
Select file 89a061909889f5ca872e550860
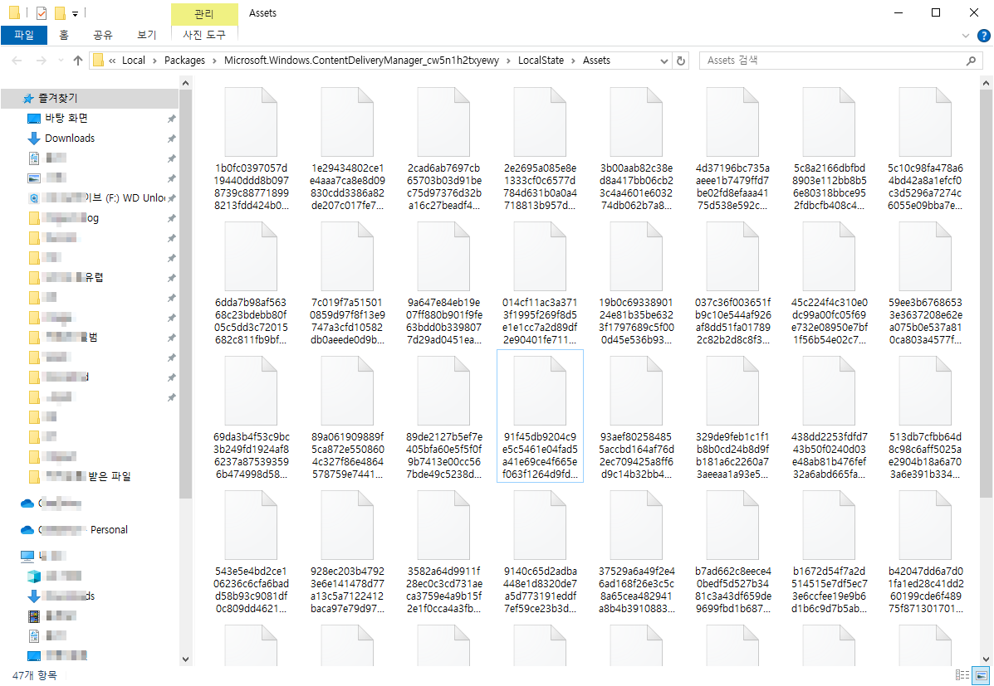click(x=347, y=417)
